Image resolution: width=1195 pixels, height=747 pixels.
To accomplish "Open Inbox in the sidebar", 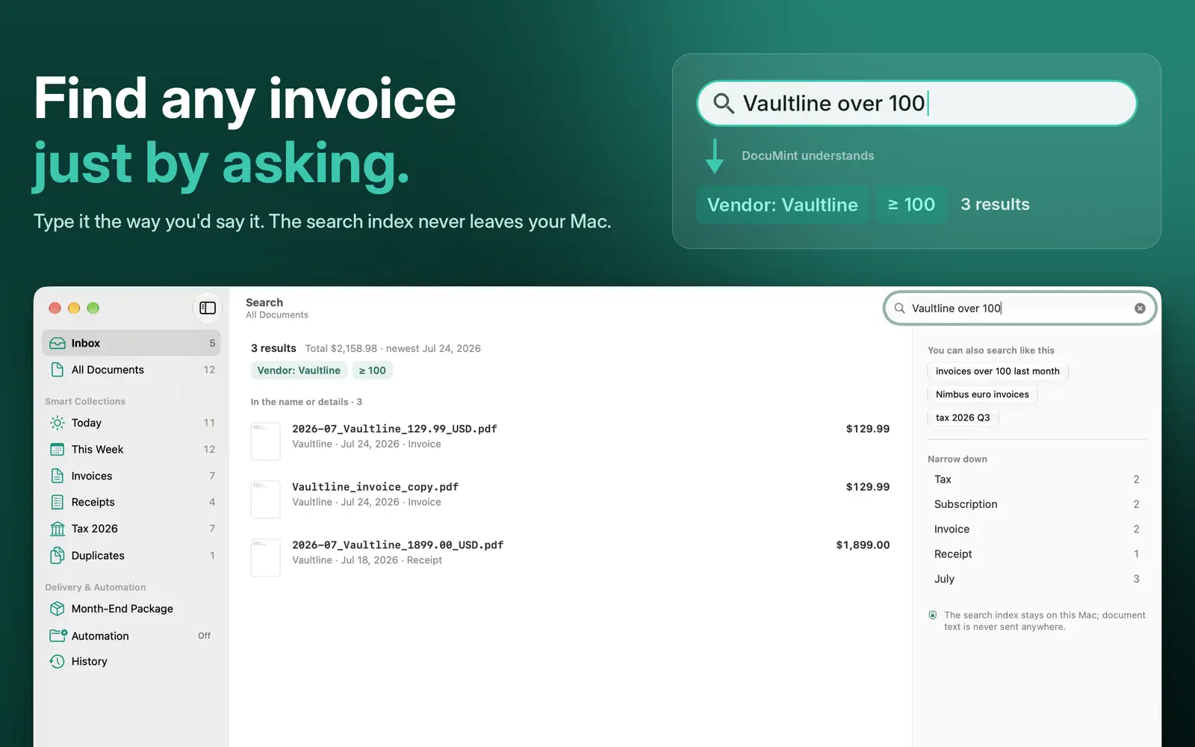I will tap(131, 343).
